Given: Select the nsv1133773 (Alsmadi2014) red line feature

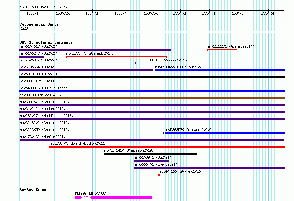Looking at the screenshot, I should coord(117,57).
